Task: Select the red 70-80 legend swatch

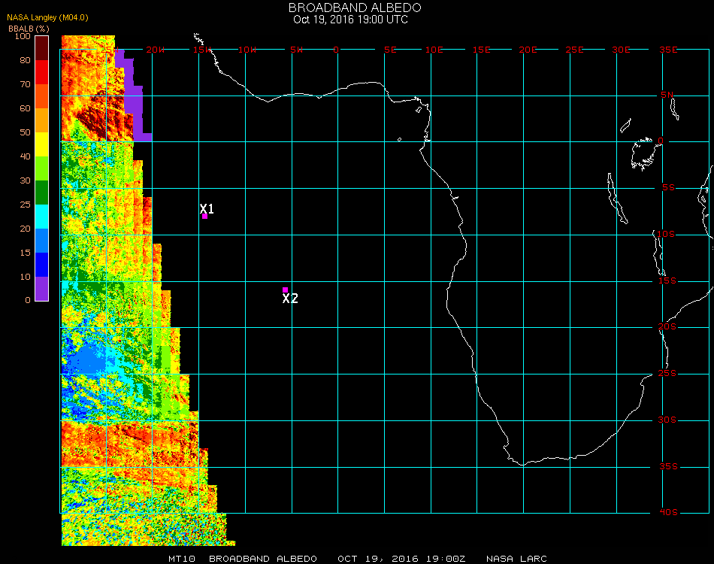Action: [42, 72]
